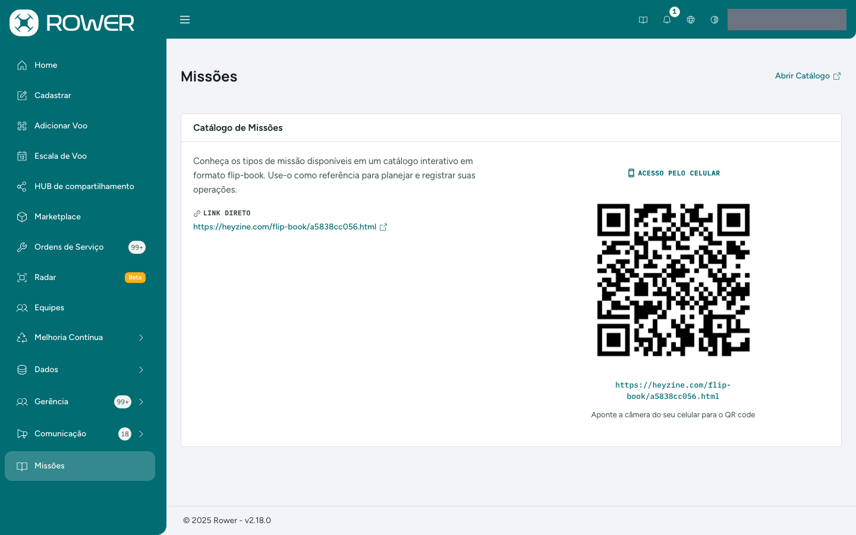Click the drone icon beside Adicionar Voo
The width and height of the screenshot is (856, 535).
pyautogui.click(x=22, y=125)
